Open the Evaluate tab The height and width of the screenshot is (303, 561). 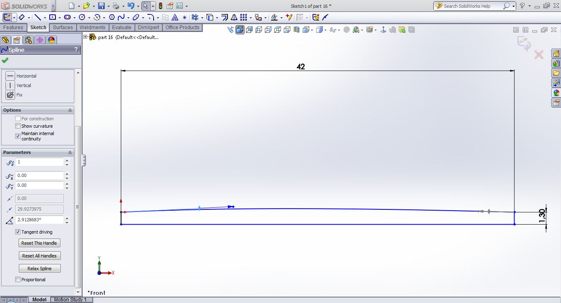122,28
